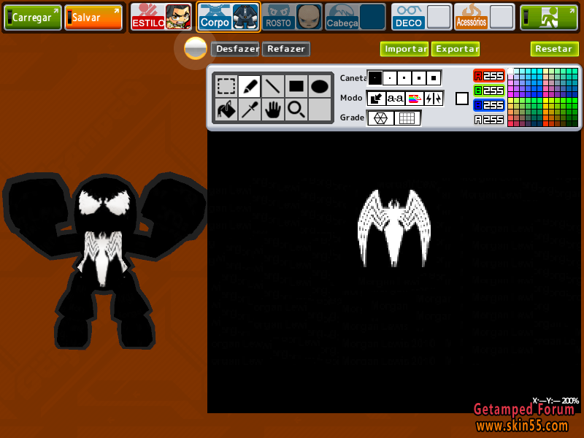Open the ROSTO face tab
Screen dimensions: 584x438
pos(278,16)
